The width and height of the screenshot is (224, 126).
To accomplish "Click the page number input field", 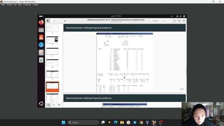I will [54, 21].
